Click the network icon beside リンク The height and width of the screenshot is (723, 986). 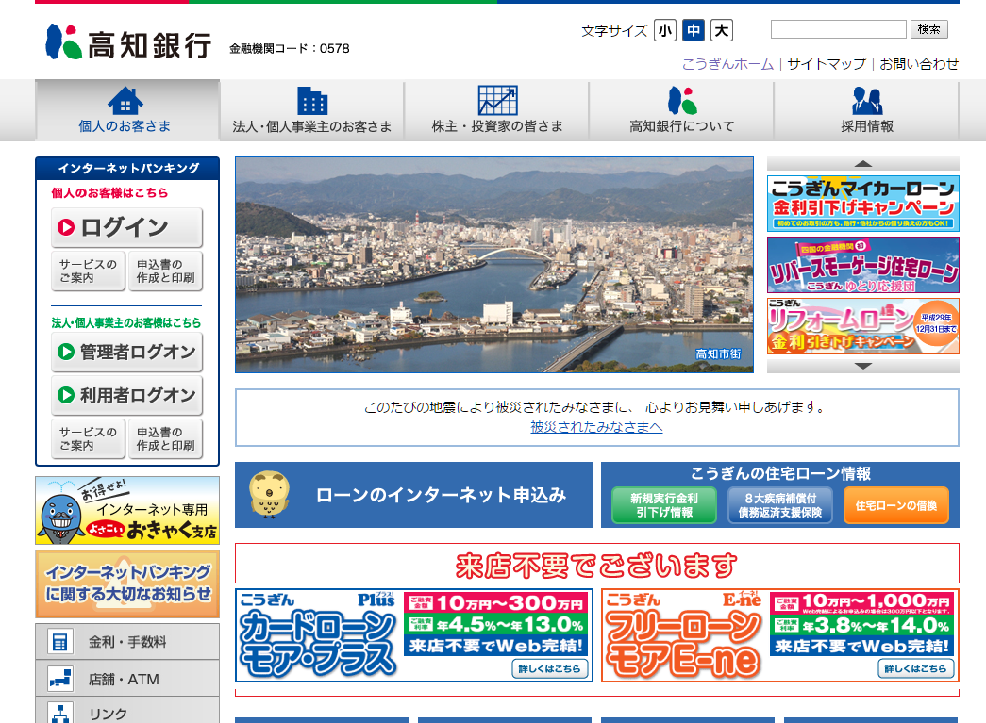[60, 713]
